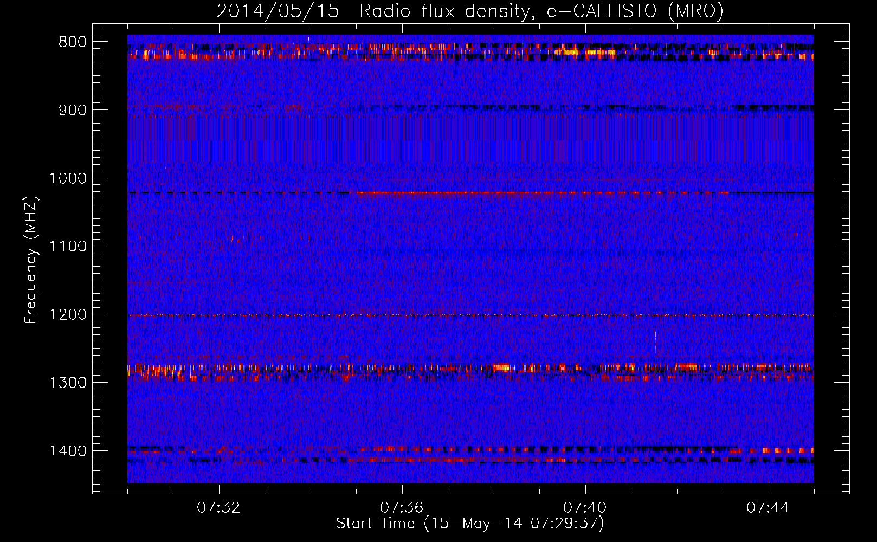Click the Start Time axis caption

(470, 524)
